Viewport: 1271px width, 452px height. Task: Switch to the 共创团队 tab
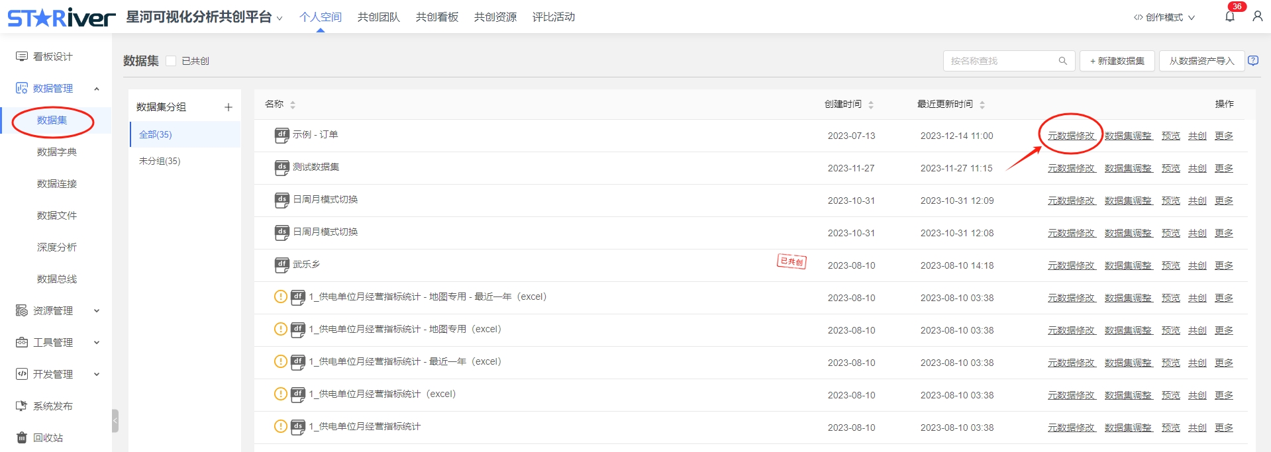379,17
